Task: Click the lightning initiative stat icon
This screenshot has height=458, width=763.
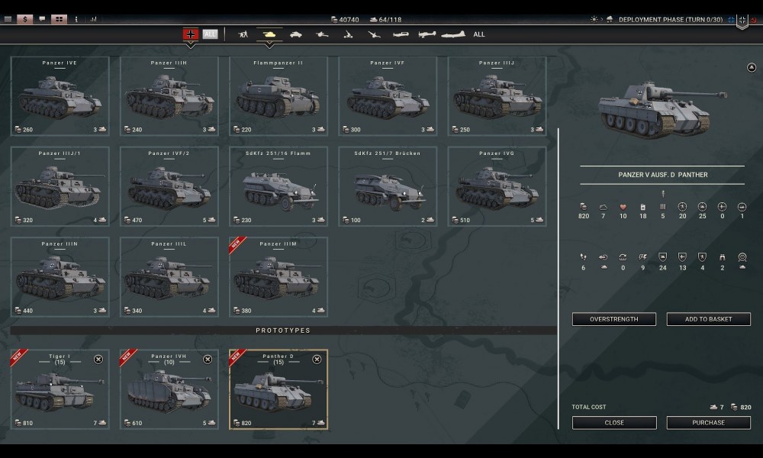Action: tap(642, 257)
